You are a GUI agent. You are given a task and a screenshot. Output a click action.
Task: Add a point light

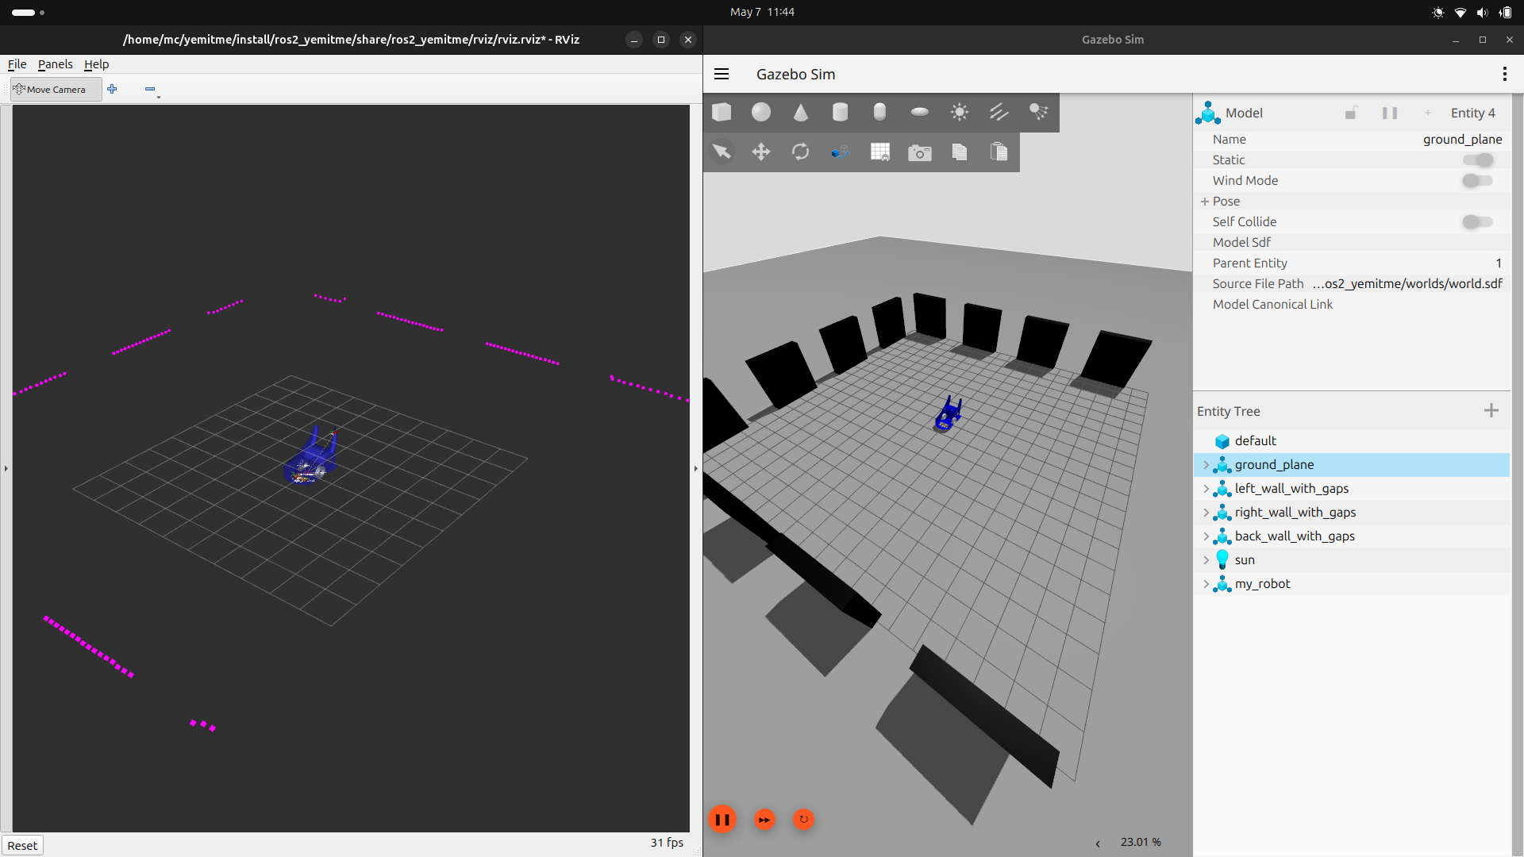point(959,112)
